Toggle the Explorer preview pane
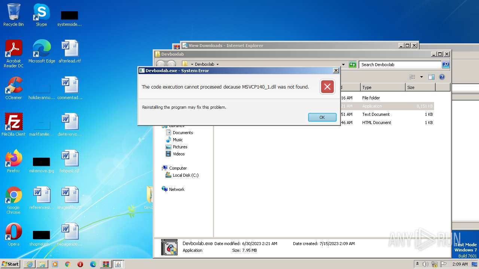This screenshot has height=269, width=479. (x=431, y=77)
